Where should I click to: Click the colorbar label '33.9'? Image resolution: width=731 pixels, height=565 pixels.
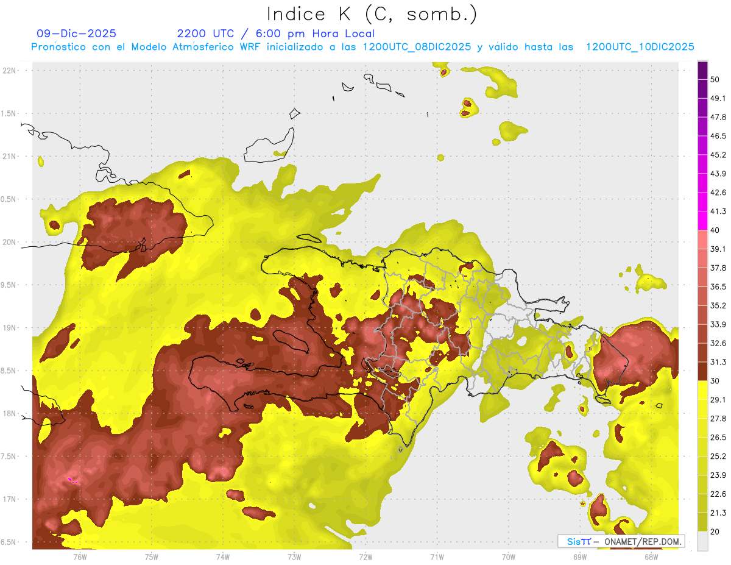click(718, 324)
